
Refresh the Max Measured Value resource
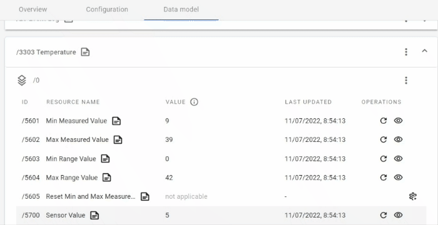[x=383, y=139]
